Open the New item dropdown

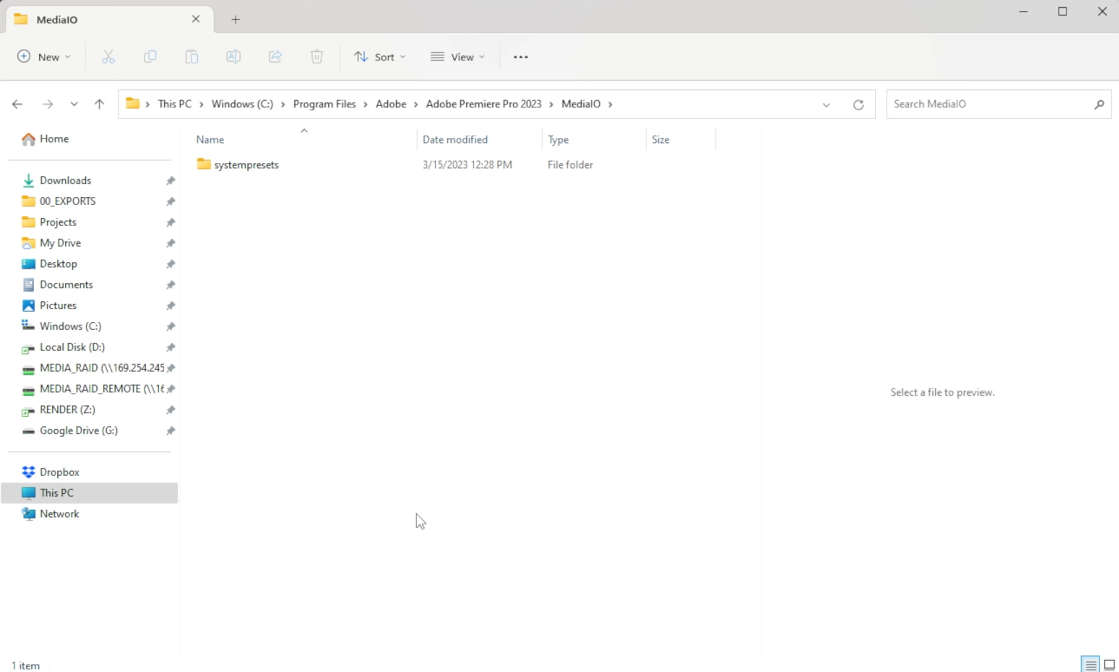click(44, 56)
